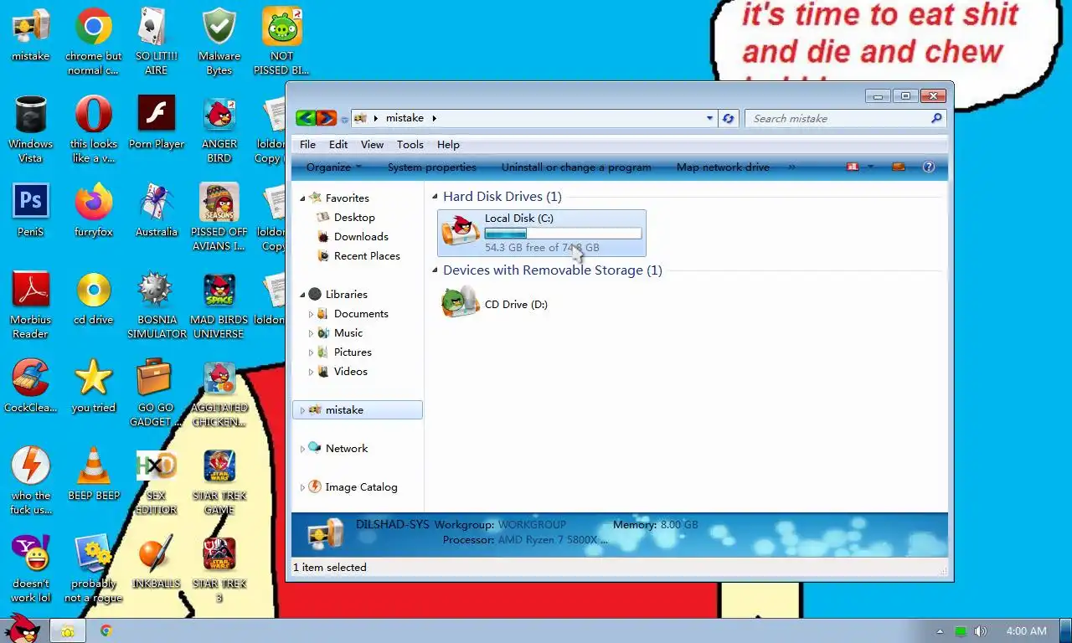Open the Help menu
Screen dimensions: 1072x643
point(448,144)
